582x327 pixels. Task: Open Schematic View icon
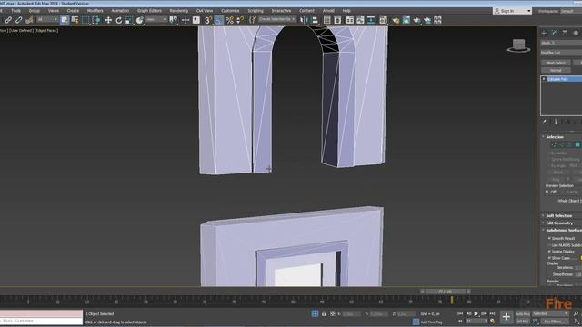tap(371, 20)
